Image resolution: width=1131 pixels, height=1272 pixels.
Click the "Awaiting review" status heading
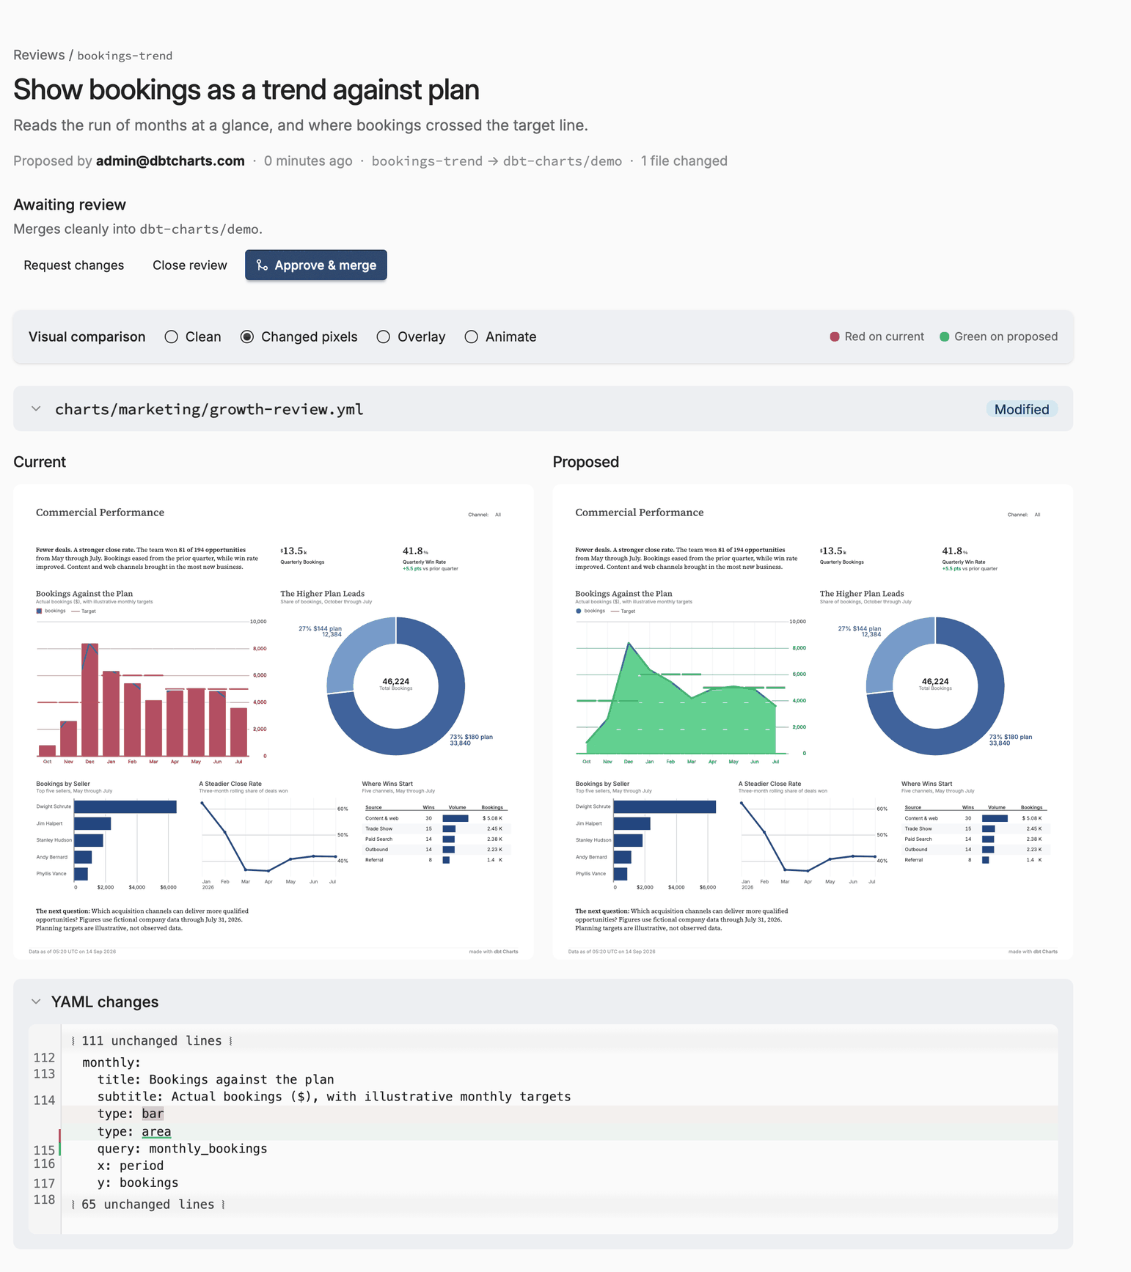(x=70, y=205)
